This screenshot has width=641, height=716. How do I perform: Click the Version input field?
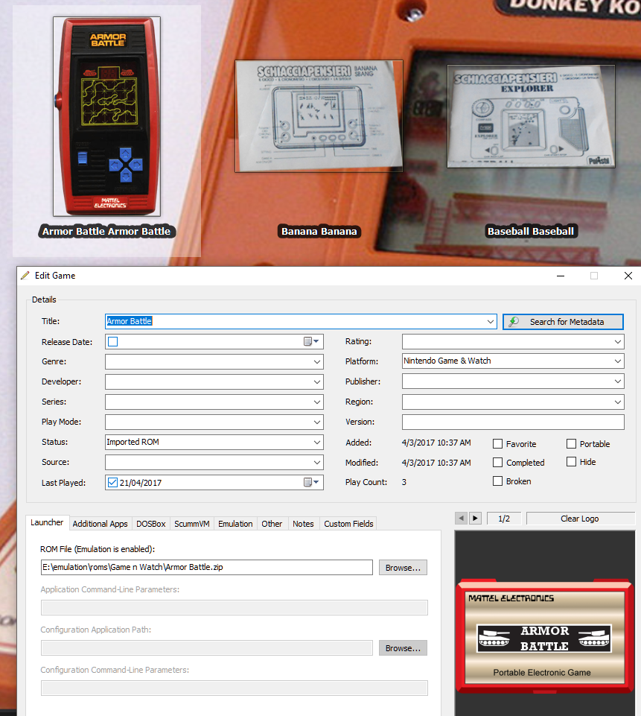tap(513, 422)
